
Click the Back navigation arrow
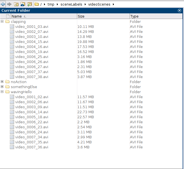(3, 4)
